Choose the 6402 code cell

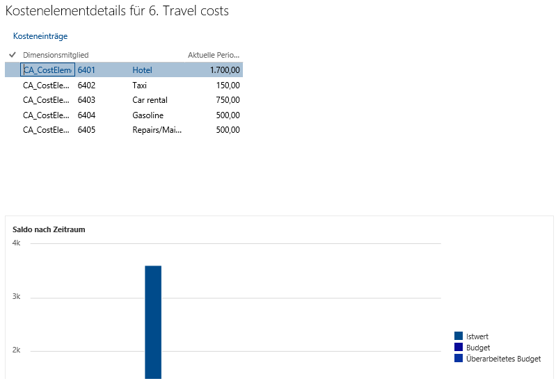(x=86, y=85)
